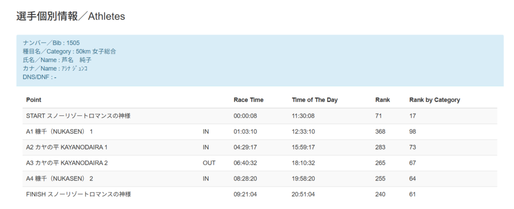Click the Athletes page heading

(x=70, y=16)
